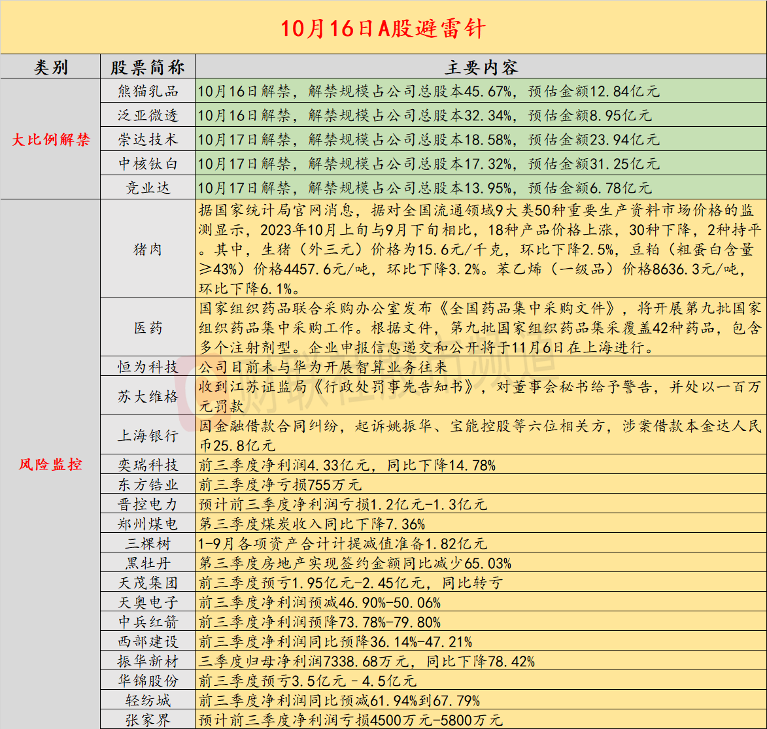Select the 苏大维格 stock name cell
The height and width of the screenshot is (729, 767).
coord(148,396)
